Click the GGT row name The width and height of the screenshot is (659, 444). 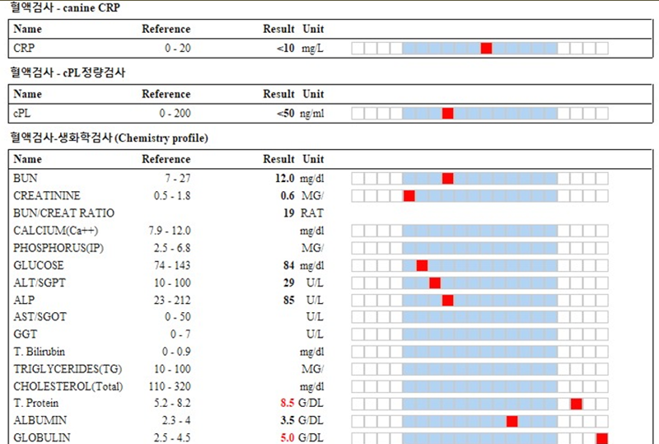[x=26, y=334]
